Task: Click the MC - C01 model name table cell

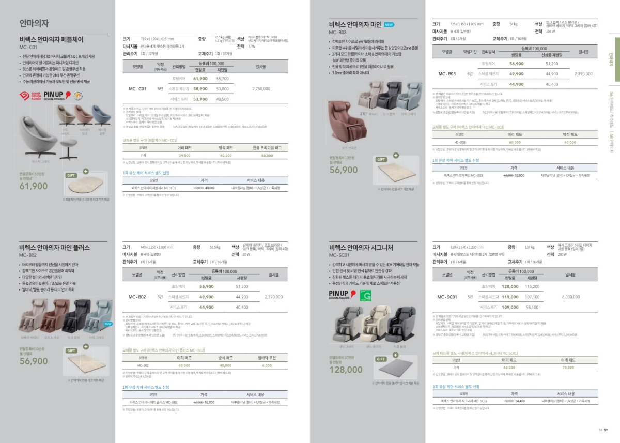Action: pyautogui.click(x=137, y=89)
